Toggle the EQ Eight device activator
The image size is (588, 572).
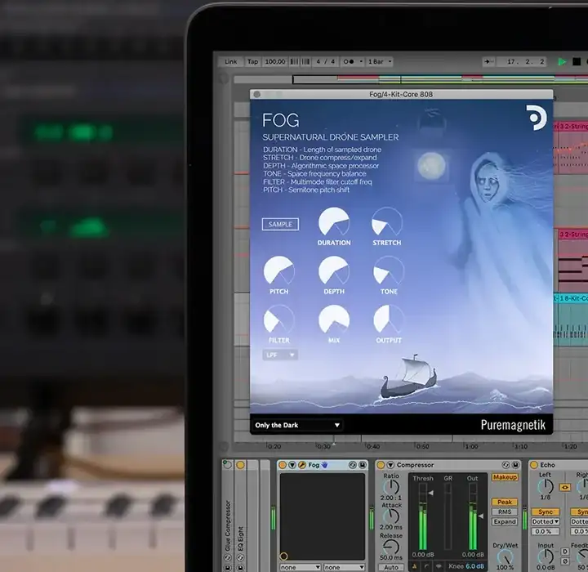240,466
